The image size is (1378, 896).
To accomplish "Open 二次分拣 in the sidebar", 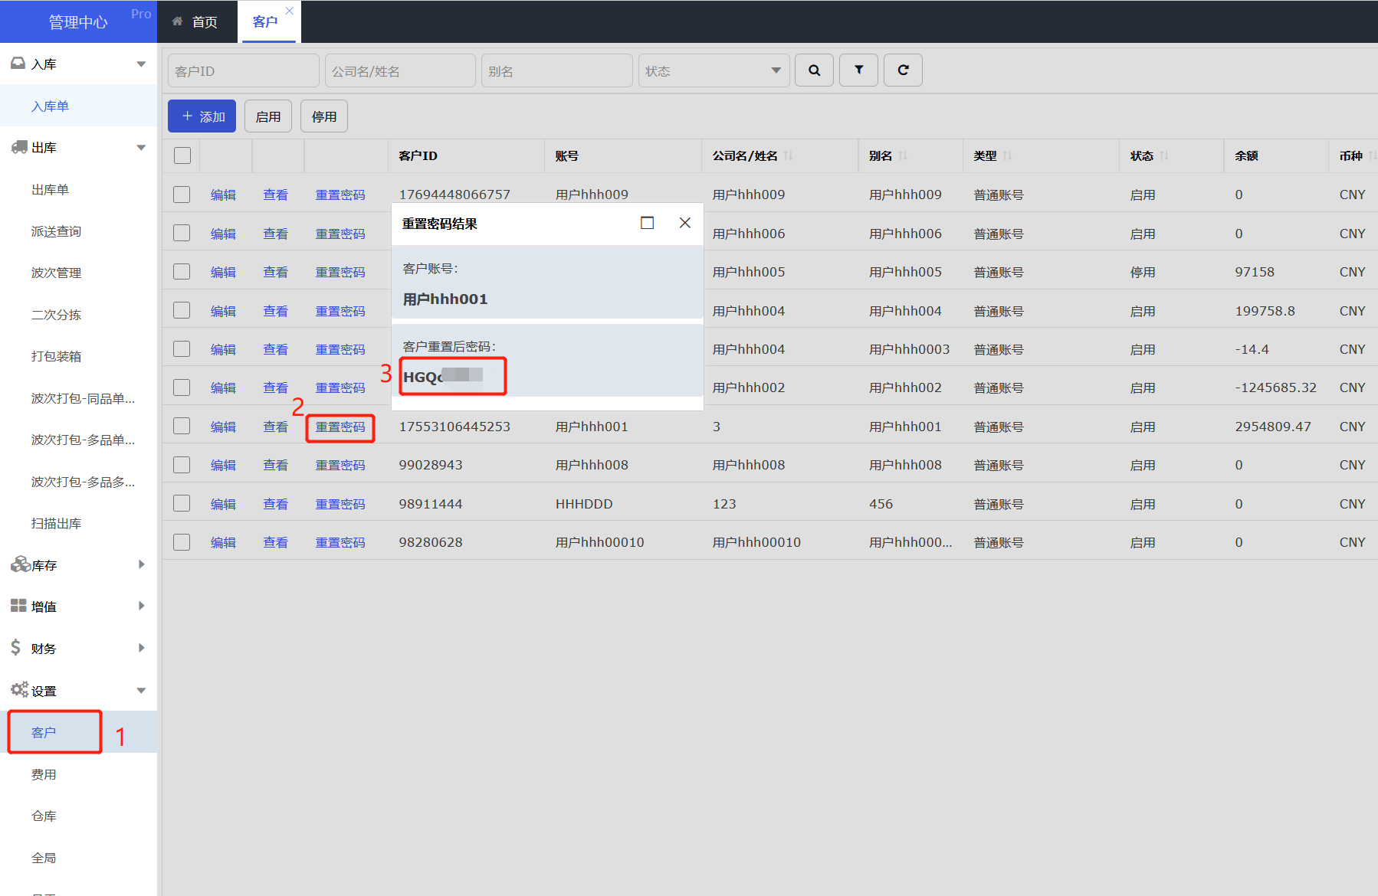I will click(56, 315).
